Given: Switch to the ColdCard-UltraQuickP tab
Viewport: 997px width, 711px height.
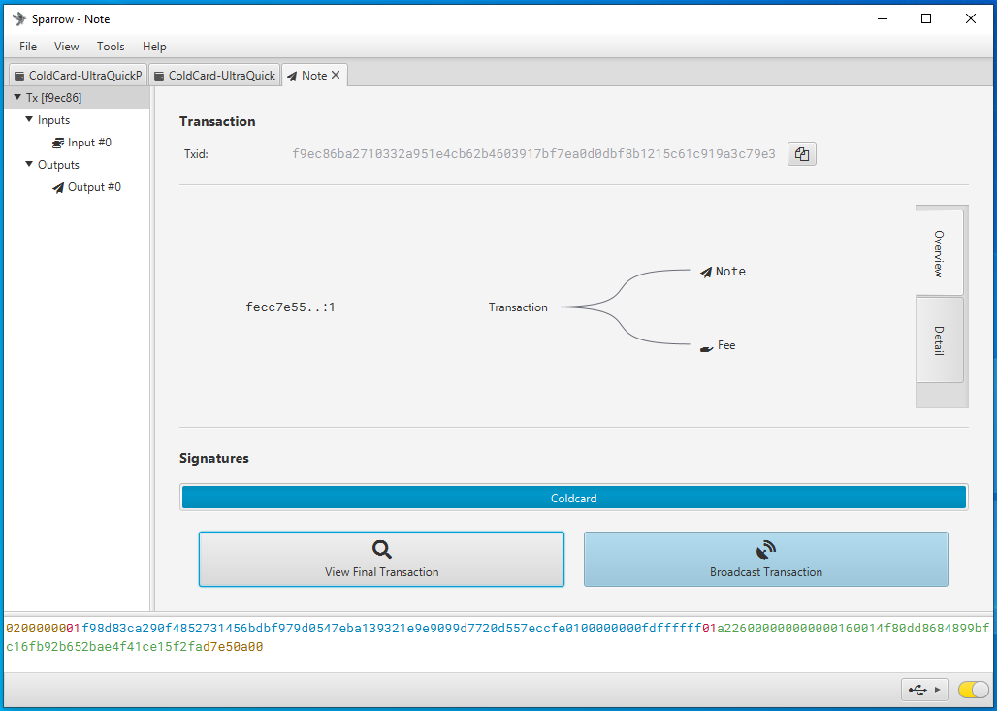Looking at the screenshot, I should click(79, 75).
